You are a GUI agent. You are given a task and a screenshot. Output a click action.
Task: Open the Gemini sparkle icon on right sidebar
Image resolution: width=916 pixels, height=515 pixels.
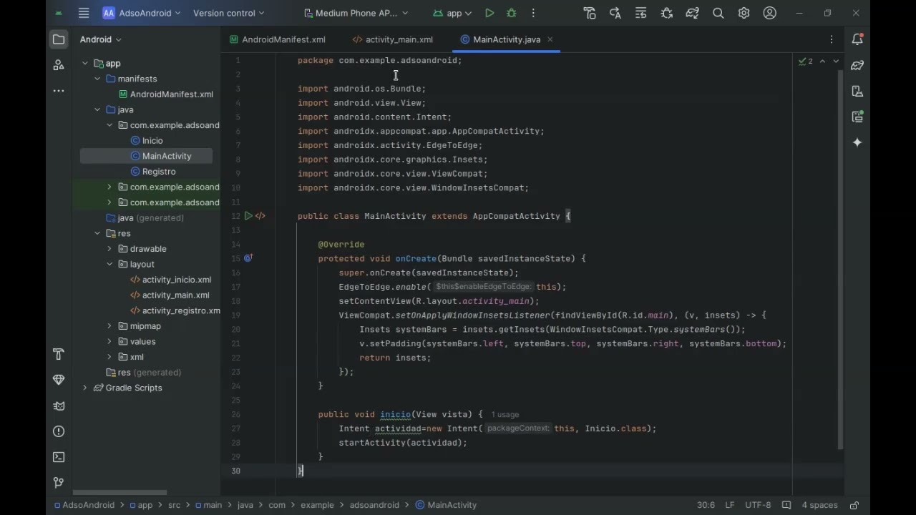pos(857,142)
